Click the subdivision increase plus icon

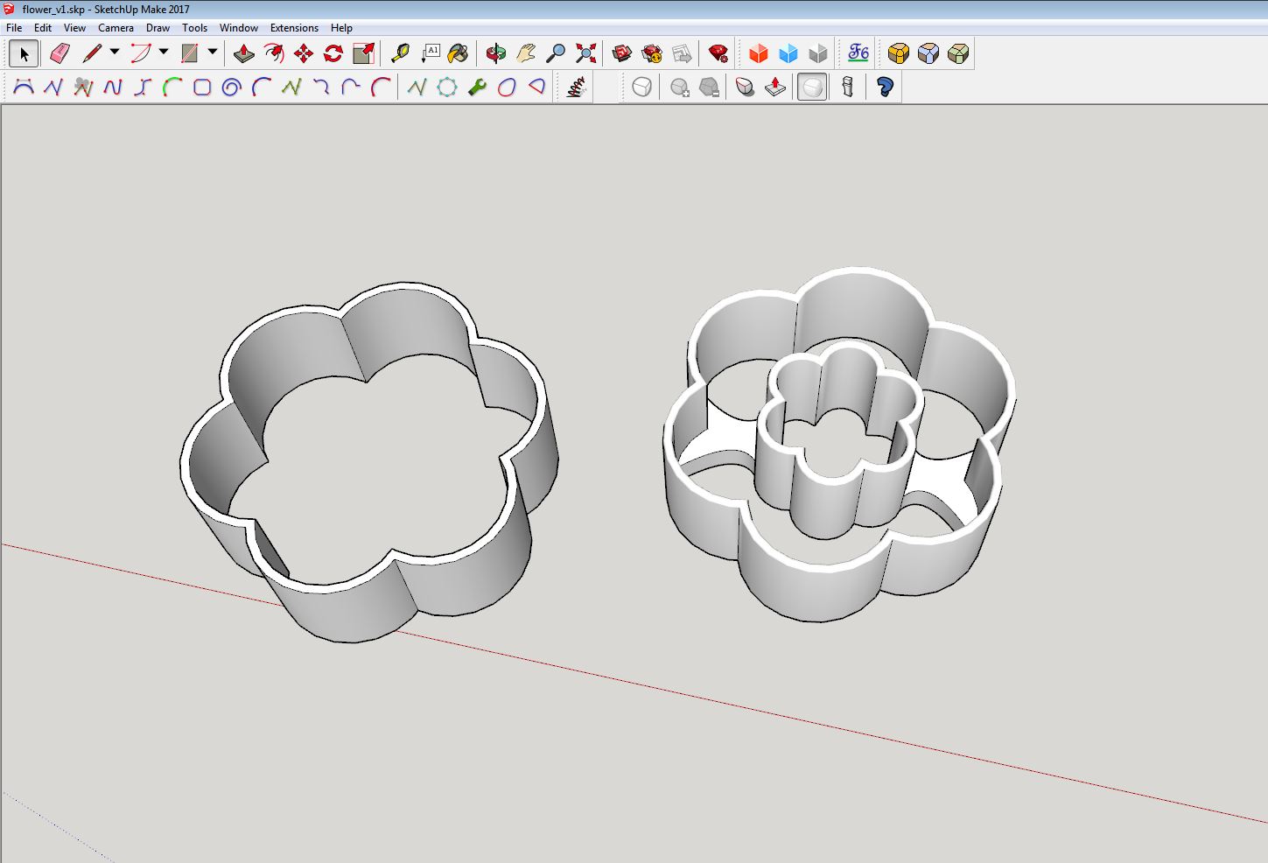679,88
